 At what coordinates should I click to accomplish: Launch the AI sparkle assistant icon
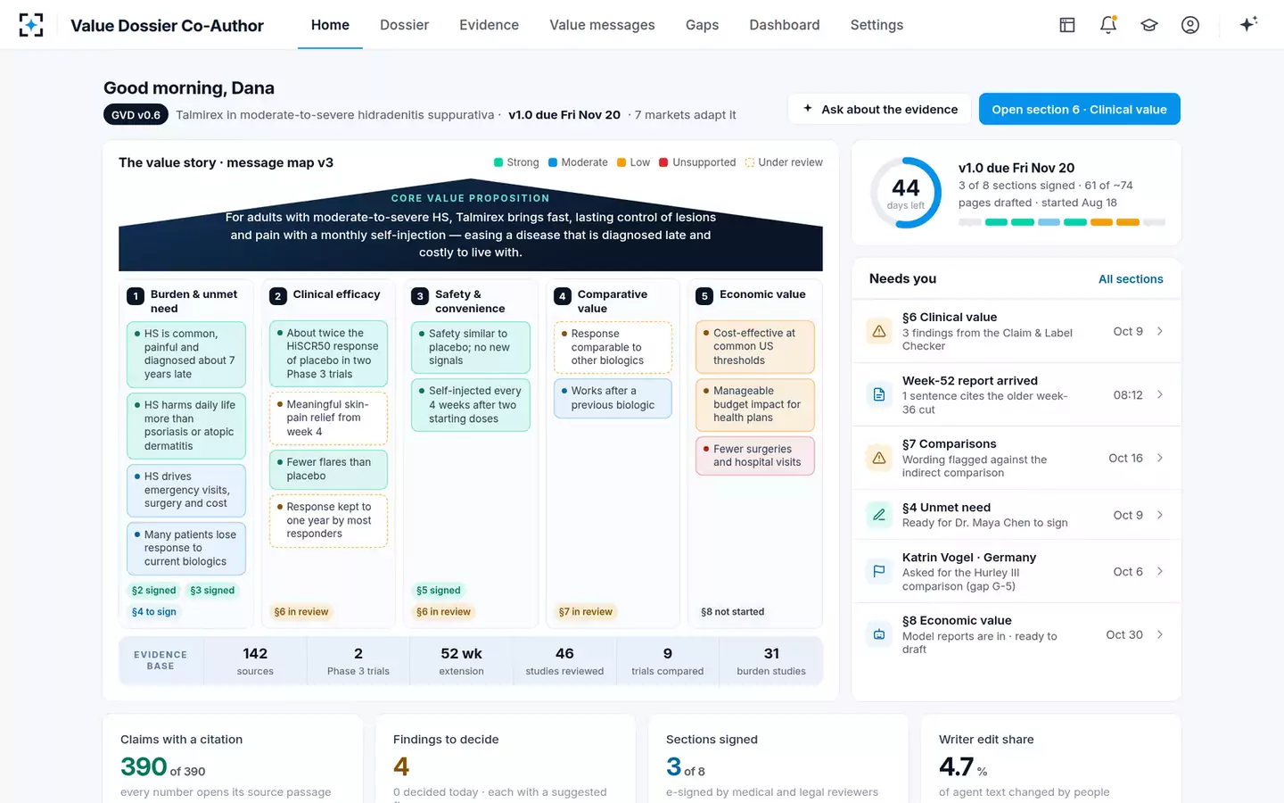[1248, 24]
